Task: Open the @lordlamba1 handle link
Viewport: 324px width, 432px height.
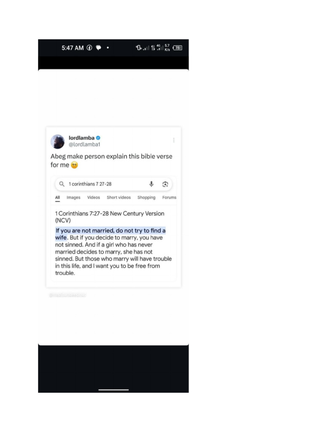Action: click(84, 144)
